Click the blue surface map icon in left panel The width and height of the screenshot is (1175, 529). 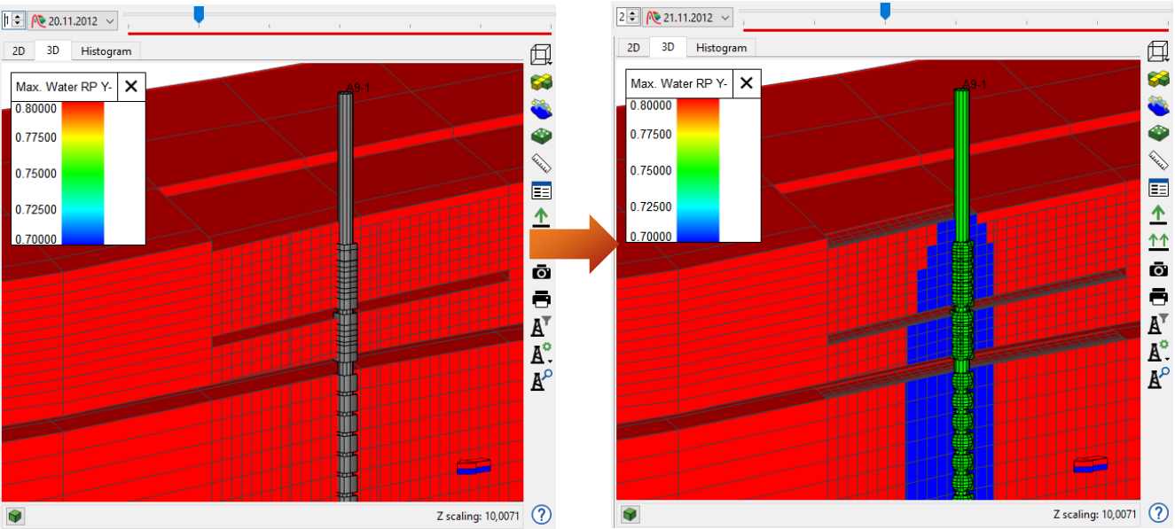coord(541,109)
